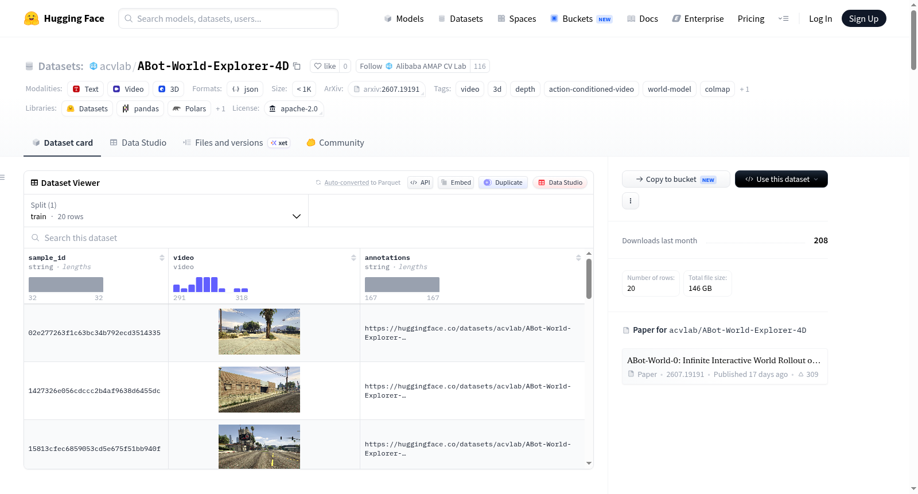This screenshot has width=918, height=494.
Task: Open Data Studio from the viewer header
Action: [x=560, y=182]
